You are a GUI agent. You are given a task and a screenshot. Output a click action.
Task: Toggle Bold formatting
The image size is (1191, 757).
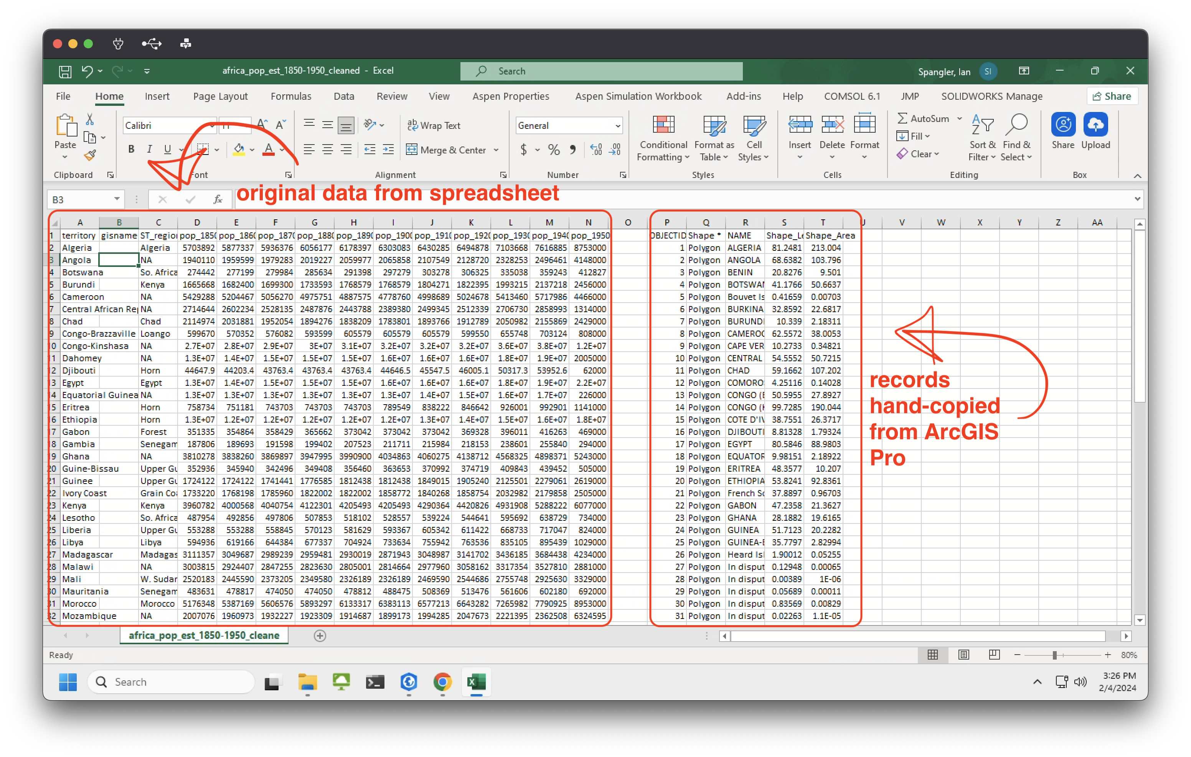(x=131, y=149)
